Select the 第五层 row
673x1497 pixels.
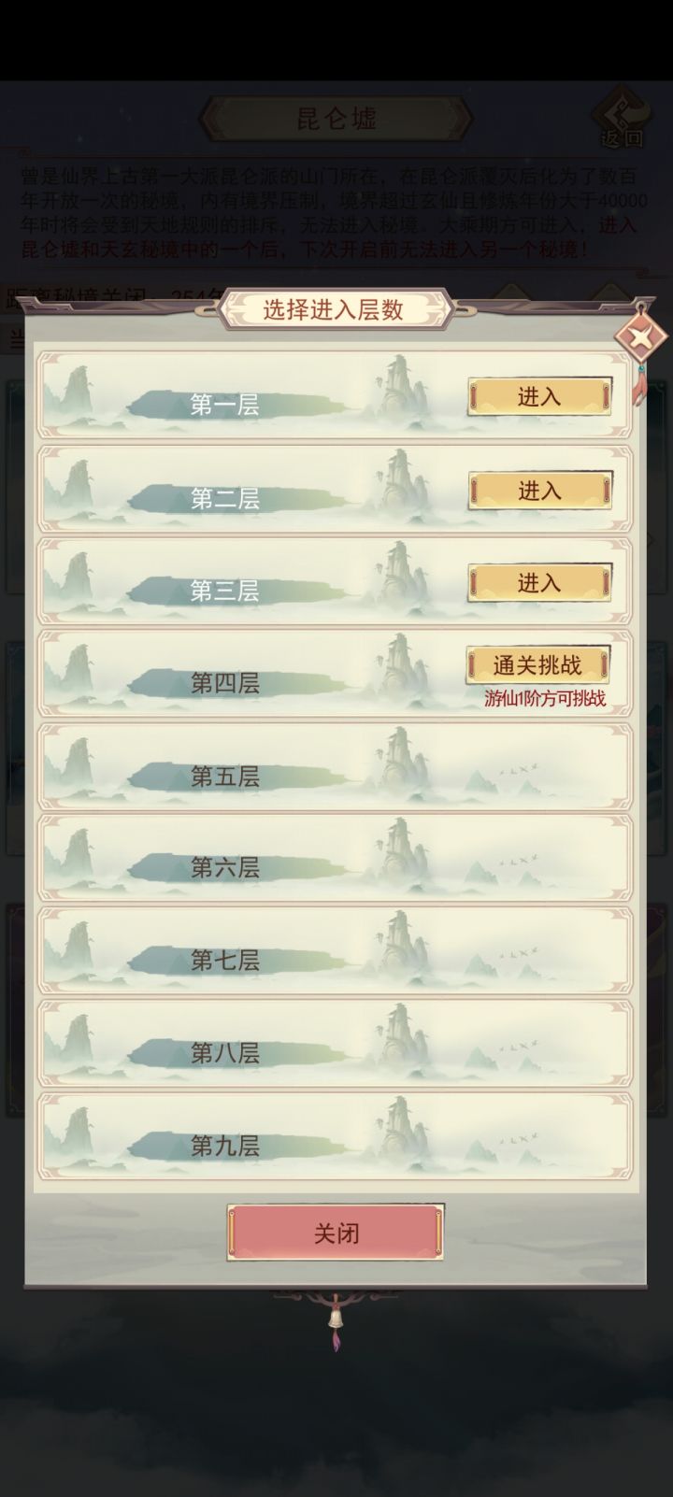[x=335, y=766]
